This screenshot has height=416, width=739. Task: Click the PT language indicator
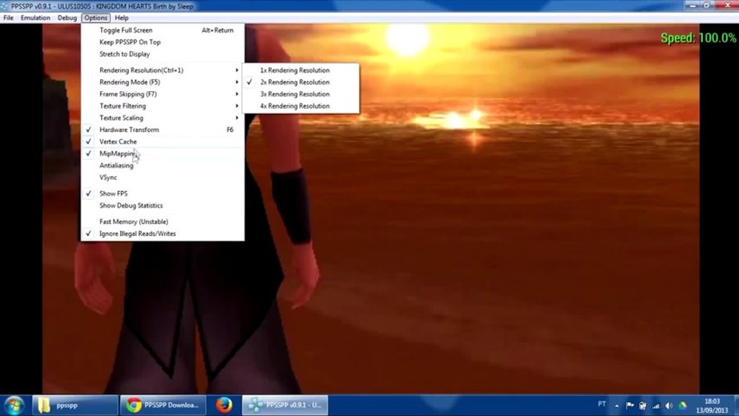pos(602,404)
